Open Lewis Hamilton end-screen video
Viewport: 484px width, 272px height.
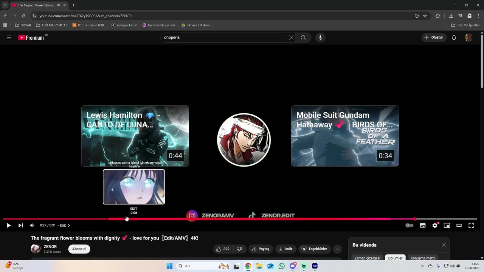tap(135, 136)
